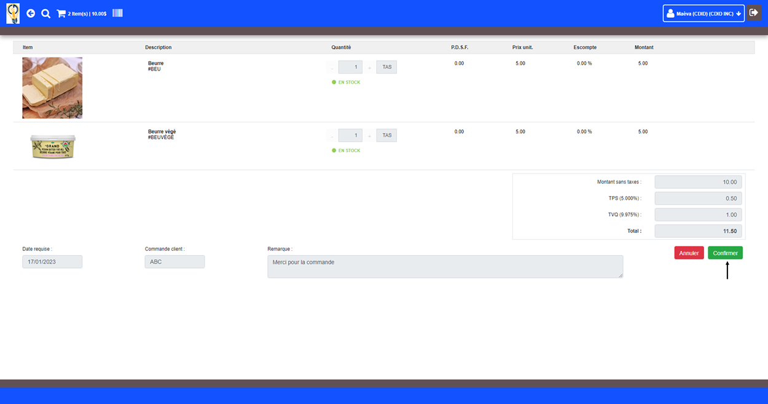The width and height of the screenshot is (768, 404).
Task: Open the Beurre végé product image
Action: [x=53, y=147]
